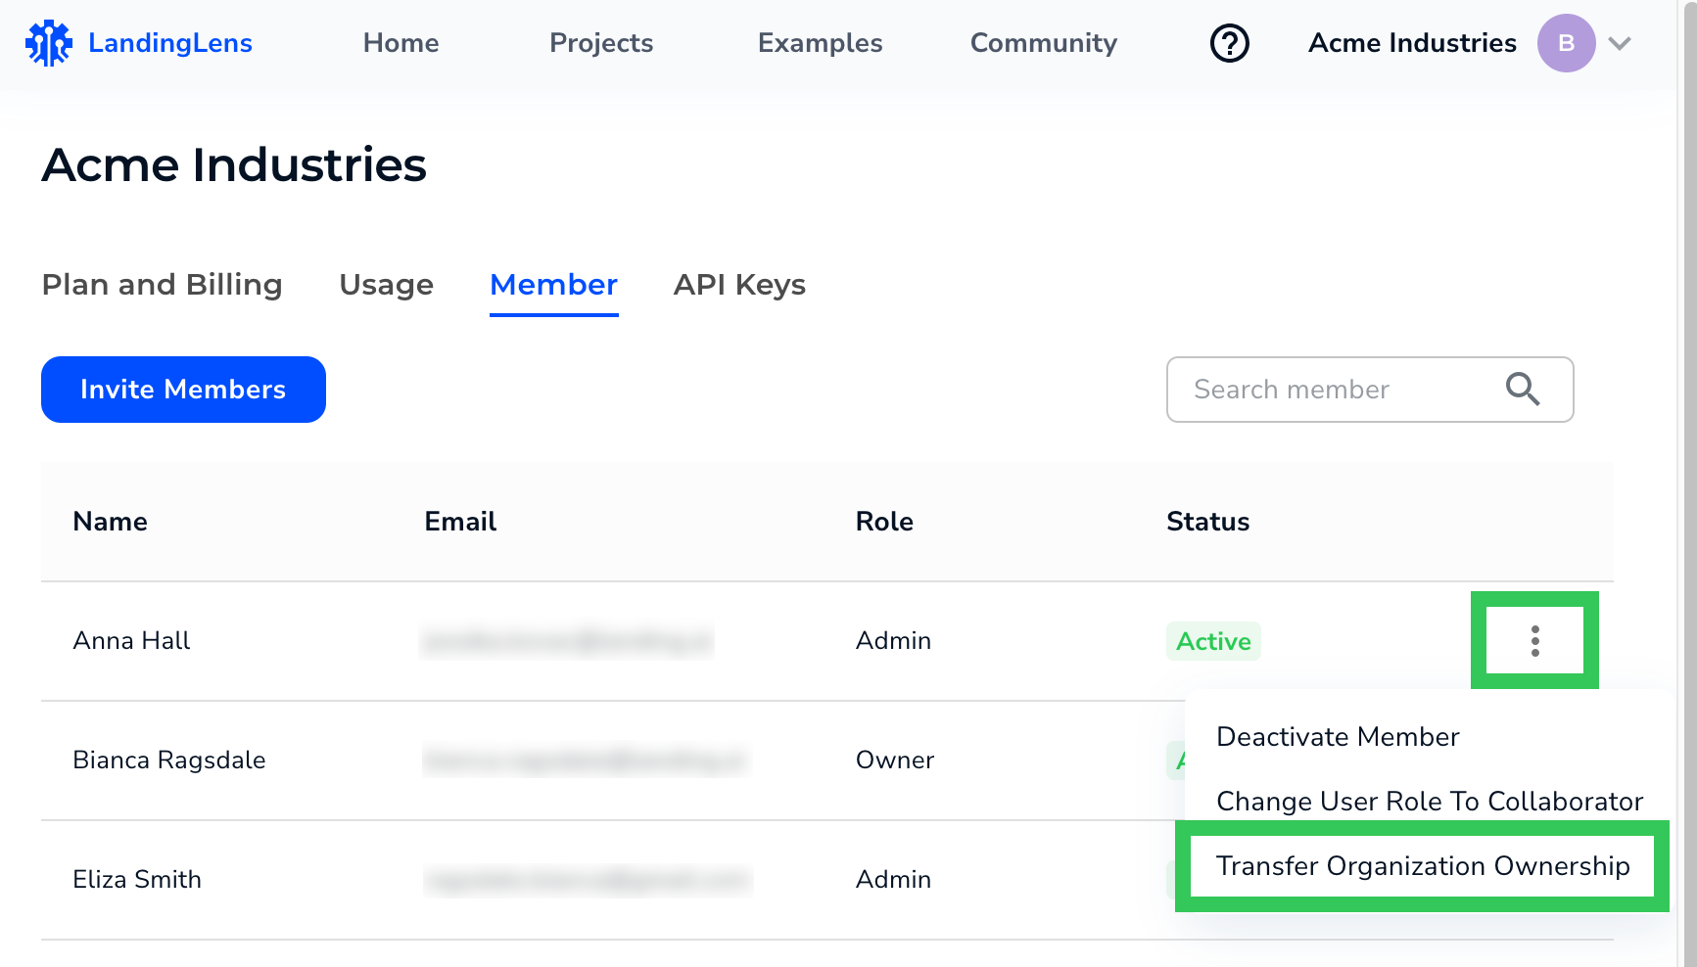Click the Name column header

pyautogui.click(x=110, y=522)
